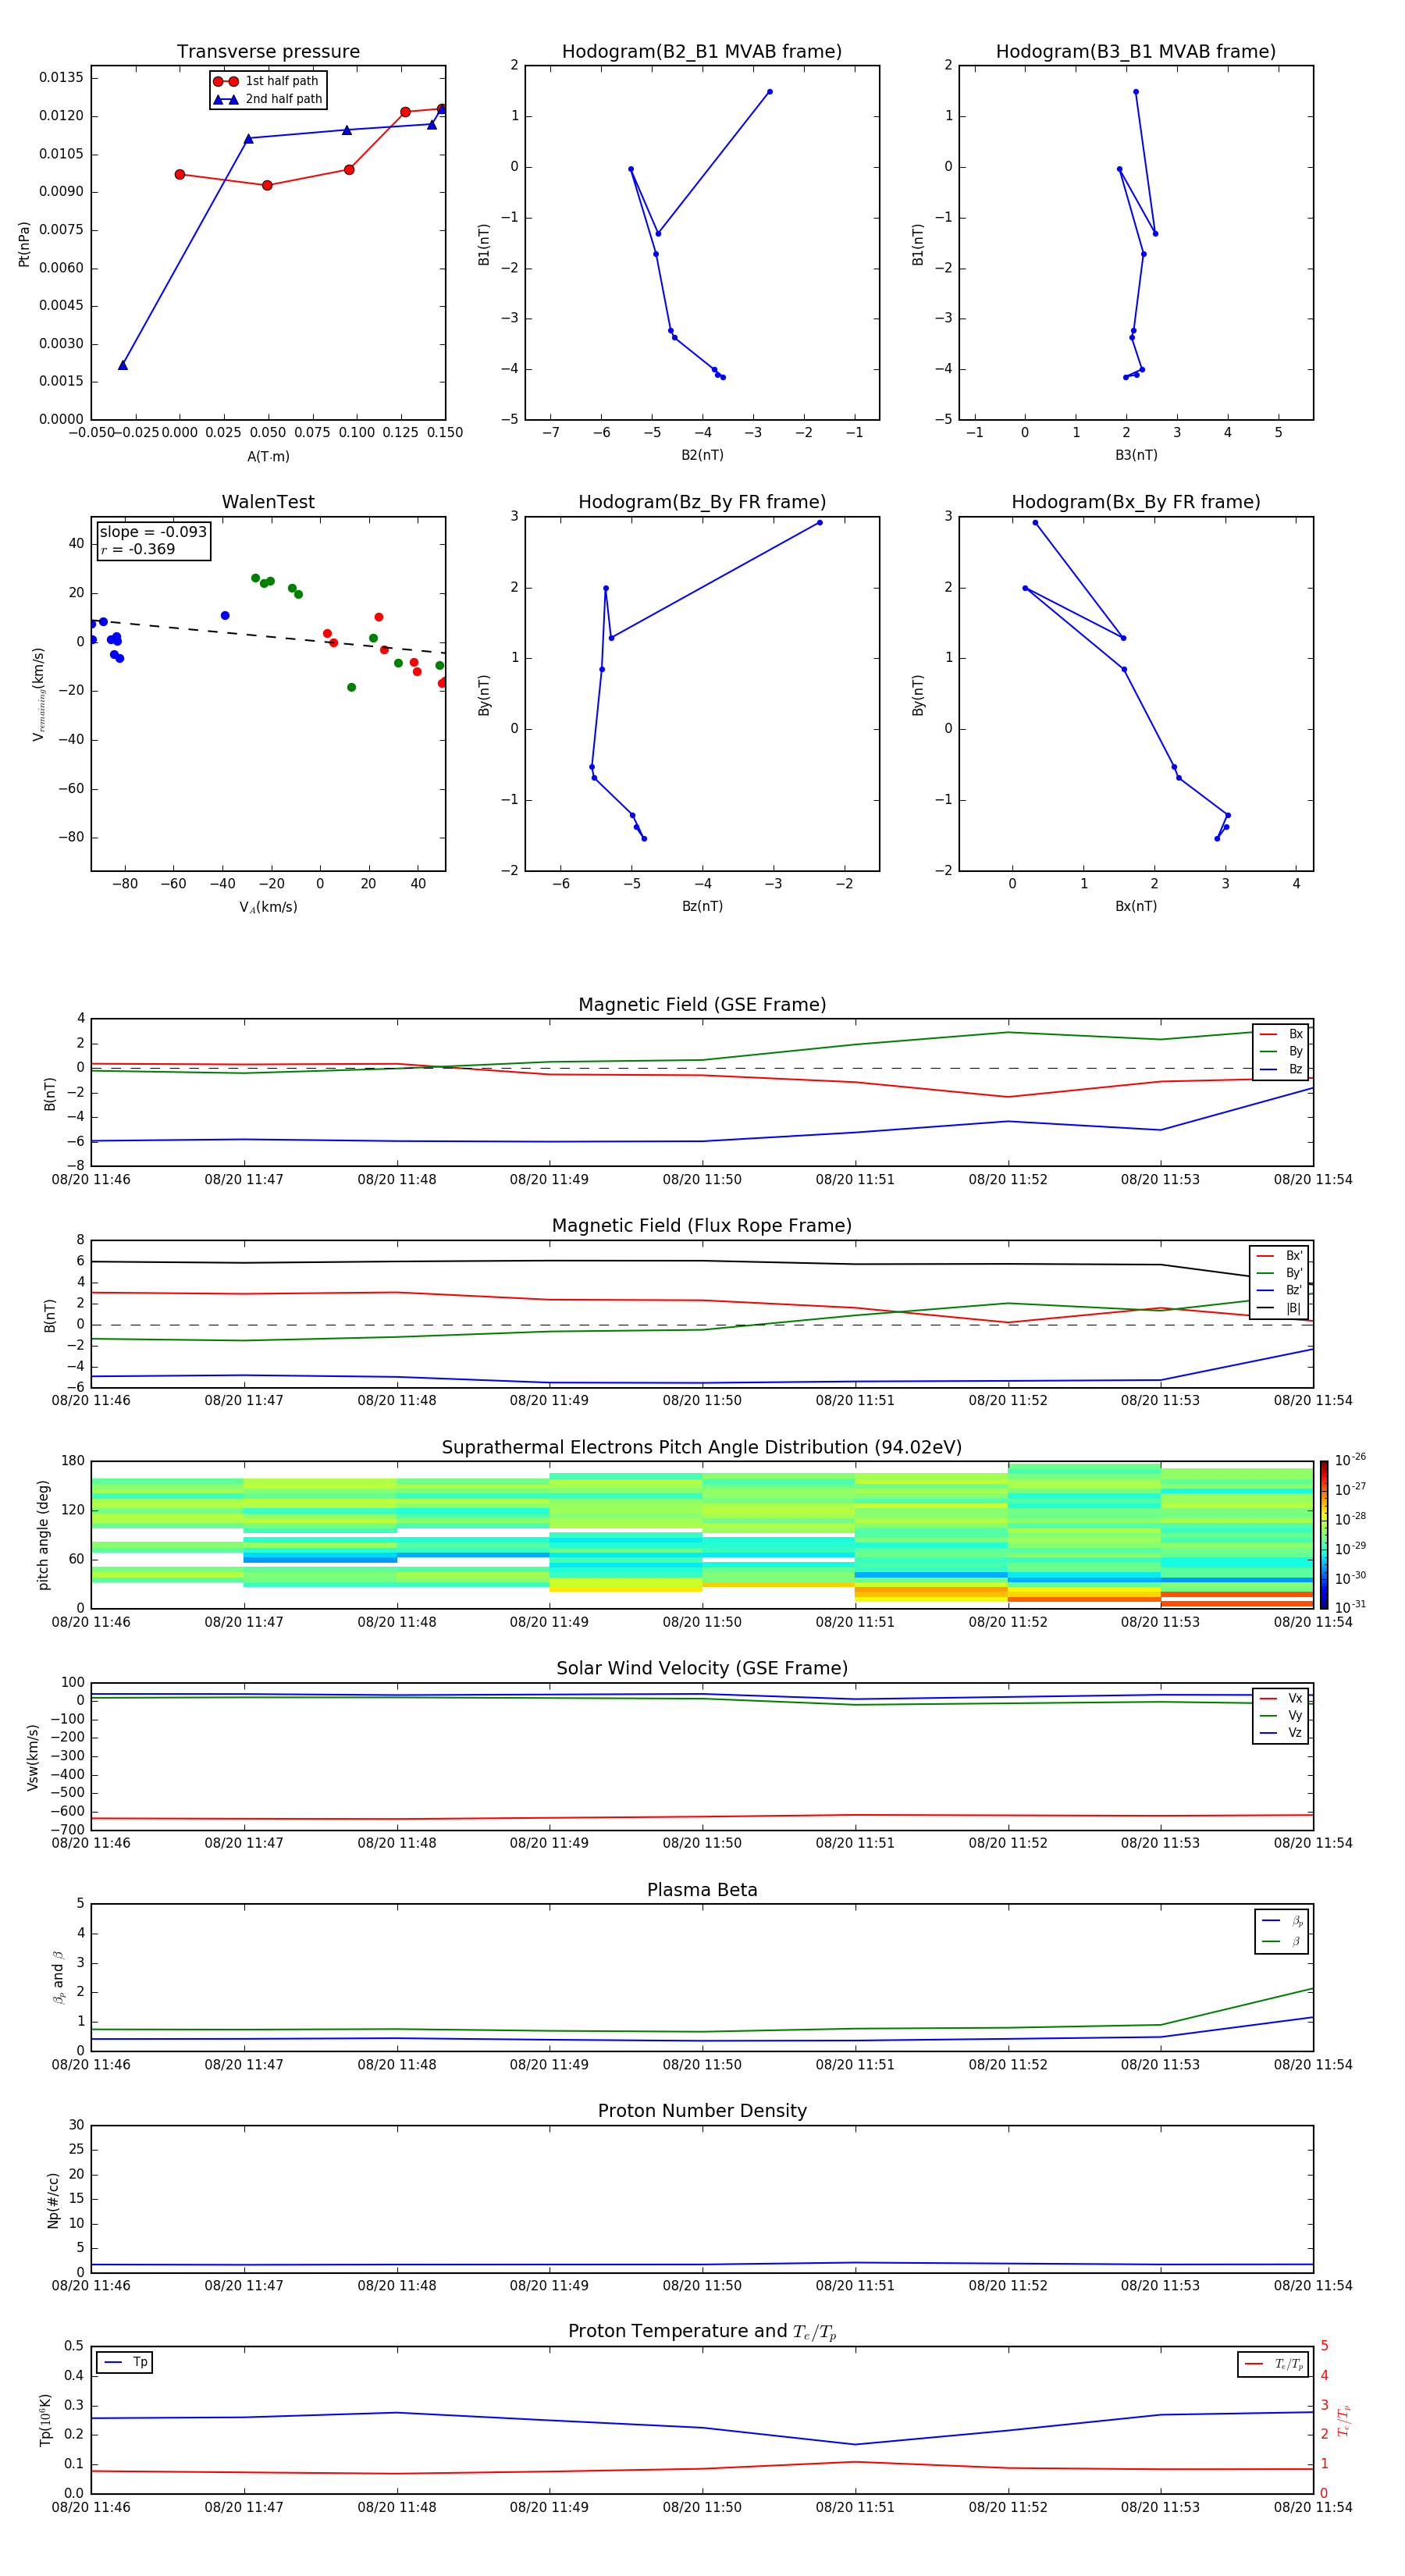Select the "1st half path" legend entry
Image resolution: width=1405 pixels, height=2576 pixels.
pos(267,81)
